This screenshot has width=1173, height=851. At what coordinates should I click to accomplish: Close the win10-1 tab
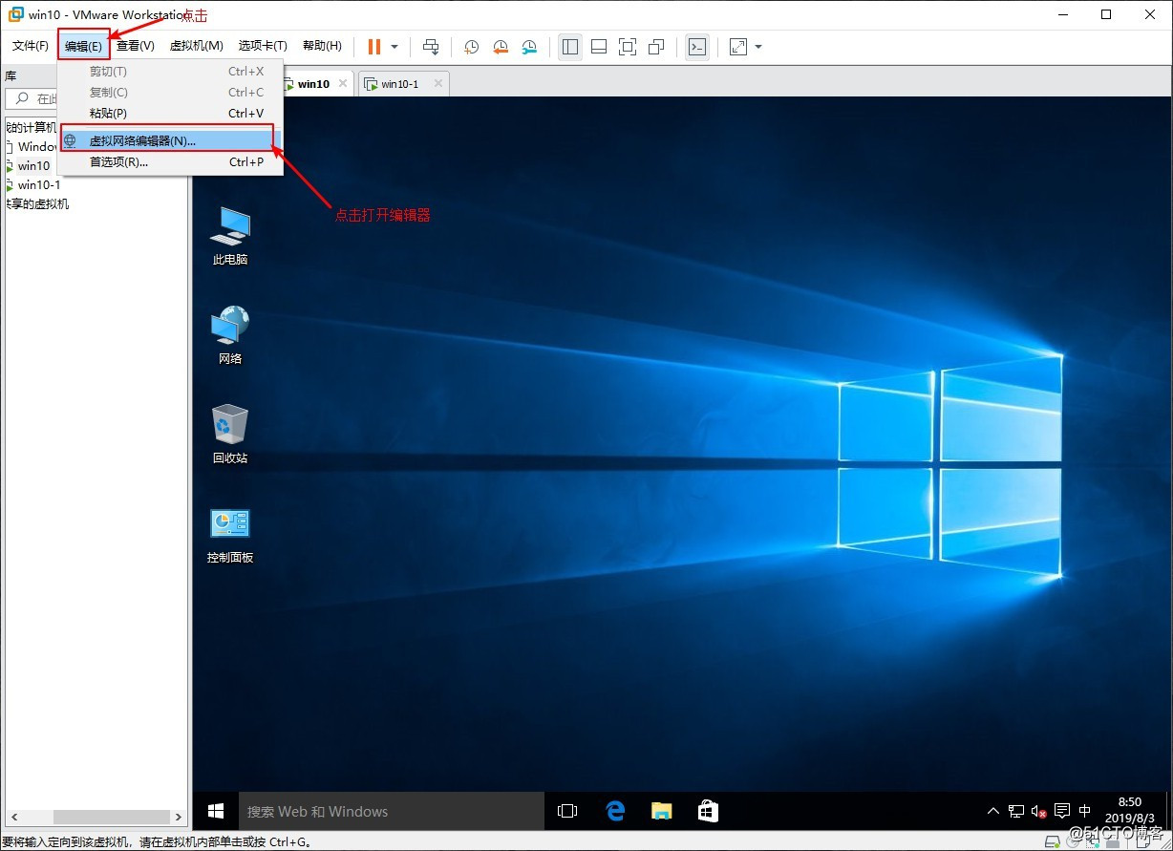point(438,84)
